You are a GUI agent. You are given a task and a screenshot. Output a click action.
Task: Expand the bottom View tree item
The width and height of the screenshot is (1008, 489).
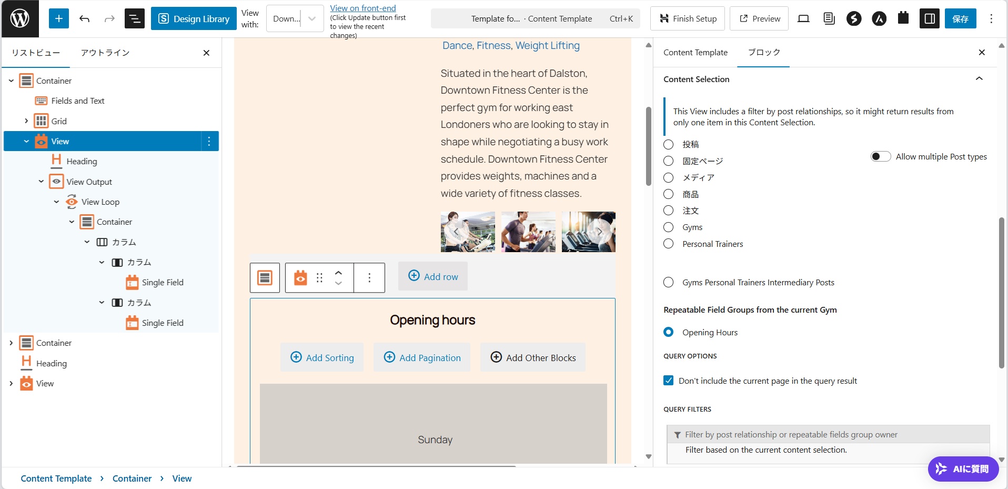11,383
